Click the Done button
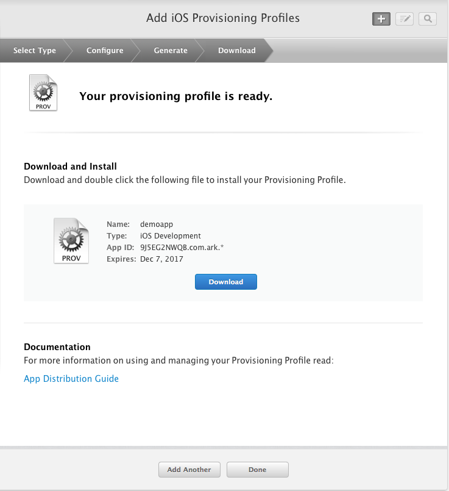449x491 pixels. point(257,470)
